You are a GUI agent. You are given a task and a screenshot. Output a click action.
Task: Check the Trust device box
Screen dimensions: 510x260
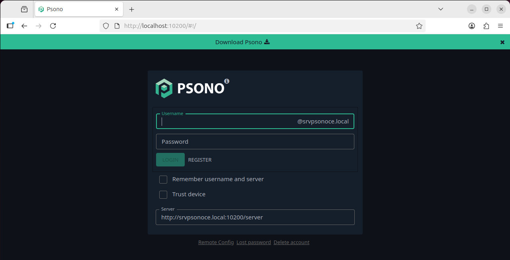point(163,195)
